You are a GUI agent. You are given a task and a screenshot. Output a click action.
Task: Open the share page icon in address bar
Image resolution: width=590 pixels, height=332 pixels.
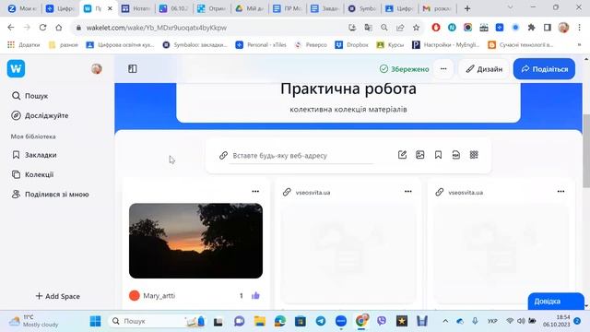(400, 28)
